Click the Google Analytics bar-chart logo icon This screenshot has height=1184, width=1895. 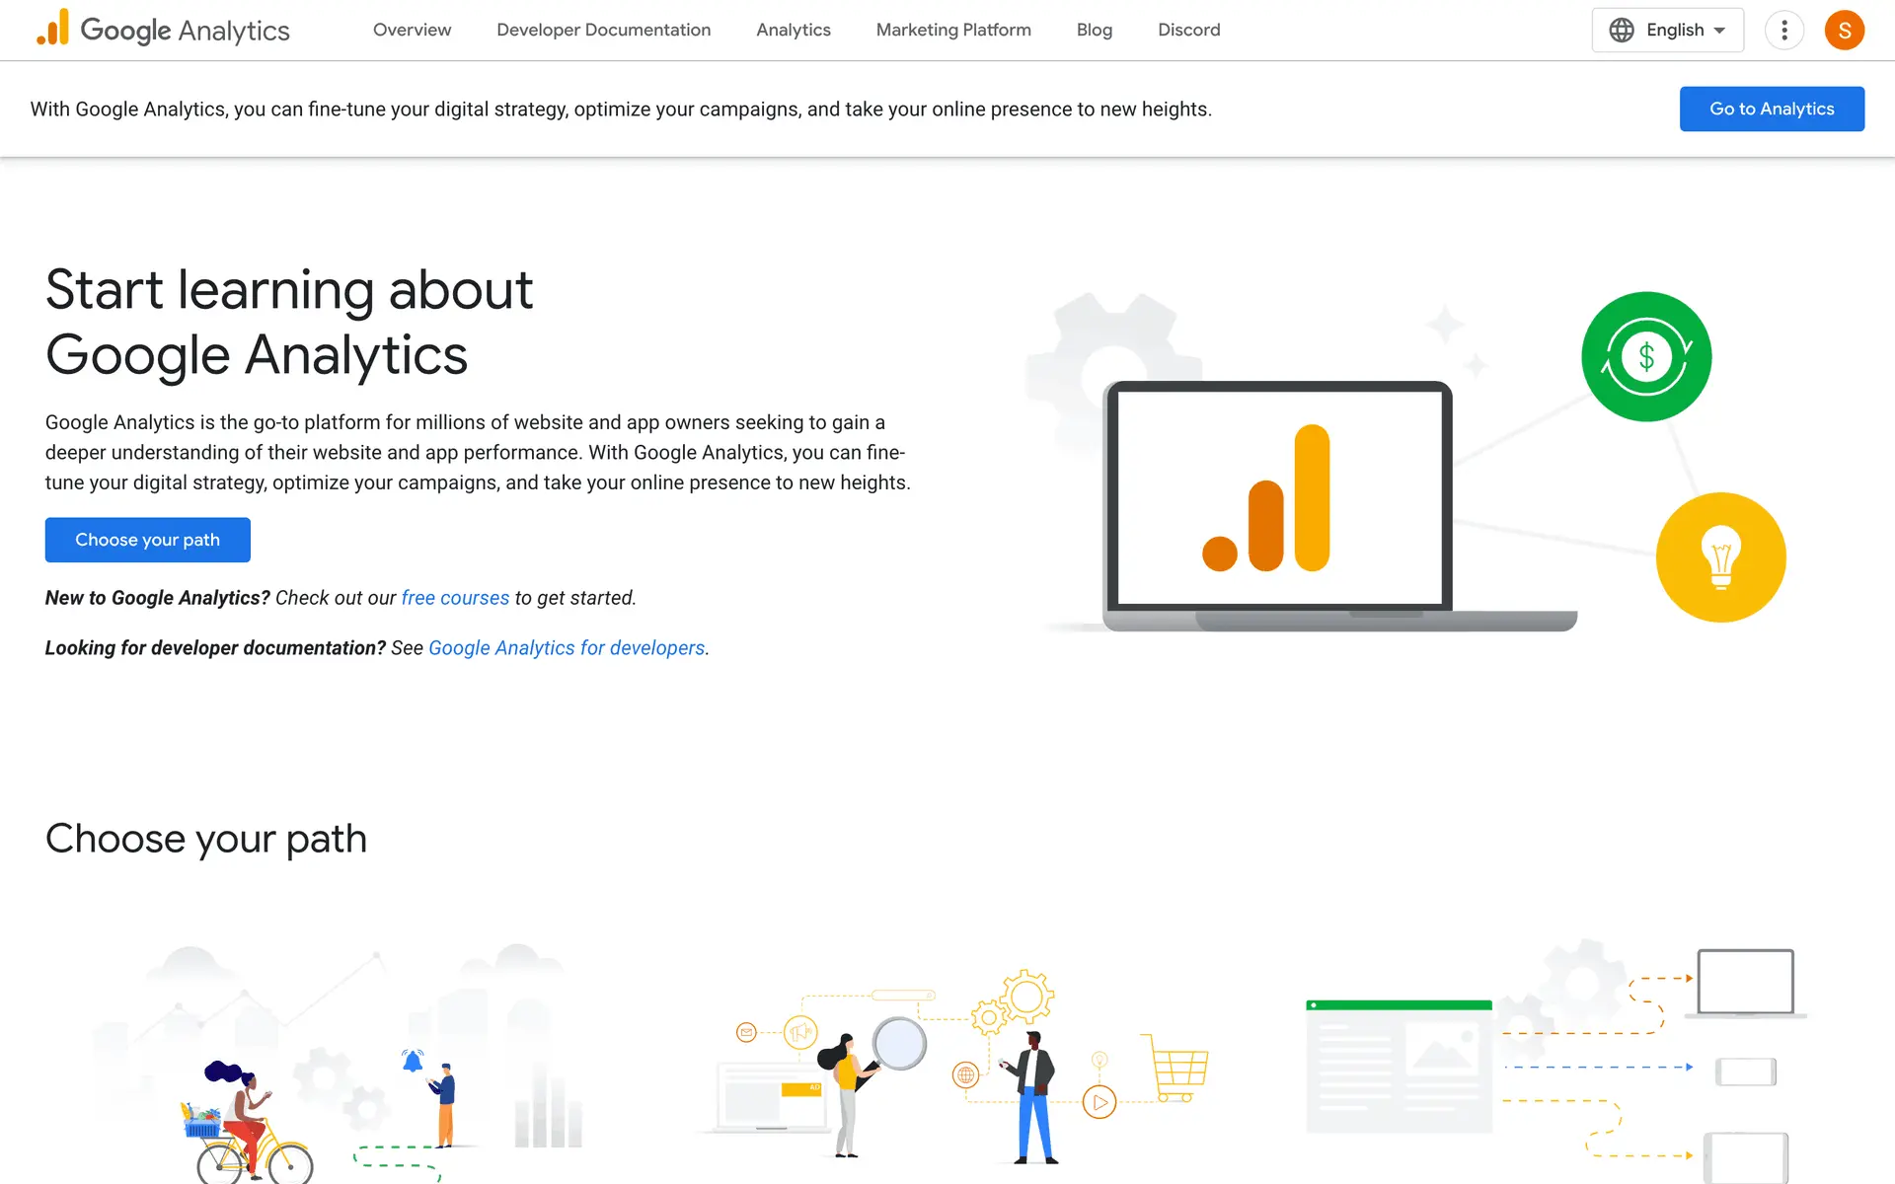pyautogui.click(x=53, y=28)
